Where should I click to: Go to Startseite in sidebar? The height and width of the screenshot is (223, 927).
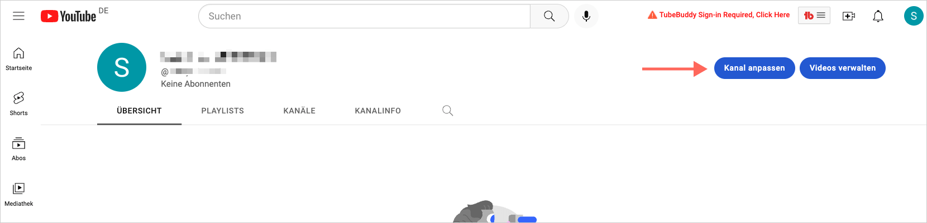point(18,59)
